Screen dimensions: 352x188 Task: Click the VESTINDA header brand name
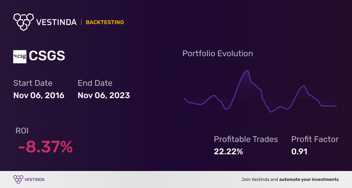[56, 22]
